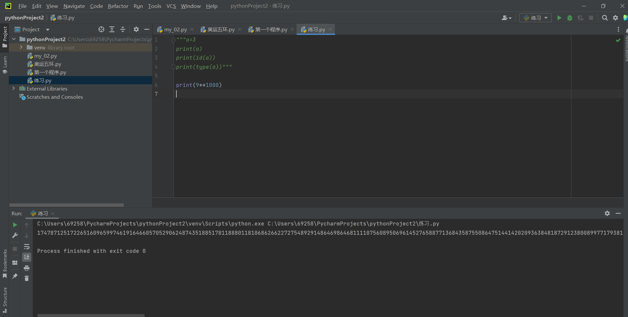
Task: Collapse all in Project panel
Action: coord(123,29)
